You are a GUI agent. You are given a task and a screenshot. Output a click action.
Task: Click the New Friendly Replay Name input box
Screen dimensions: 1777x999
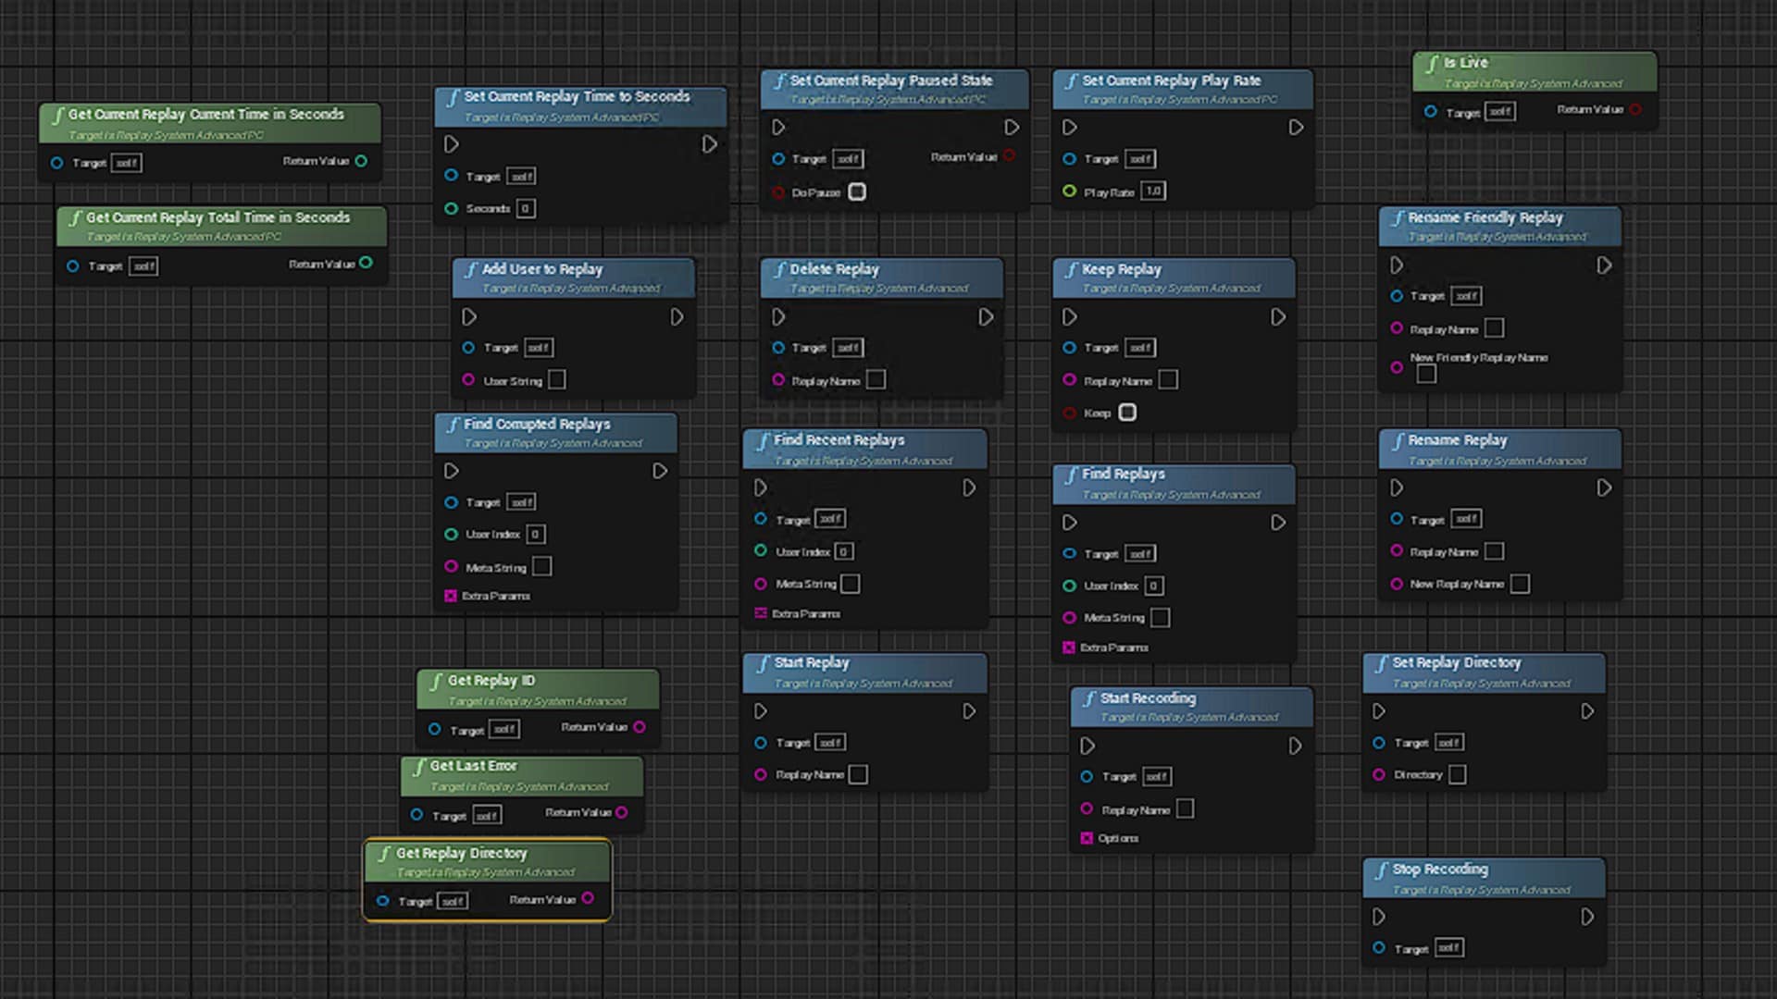(1425, 373)
